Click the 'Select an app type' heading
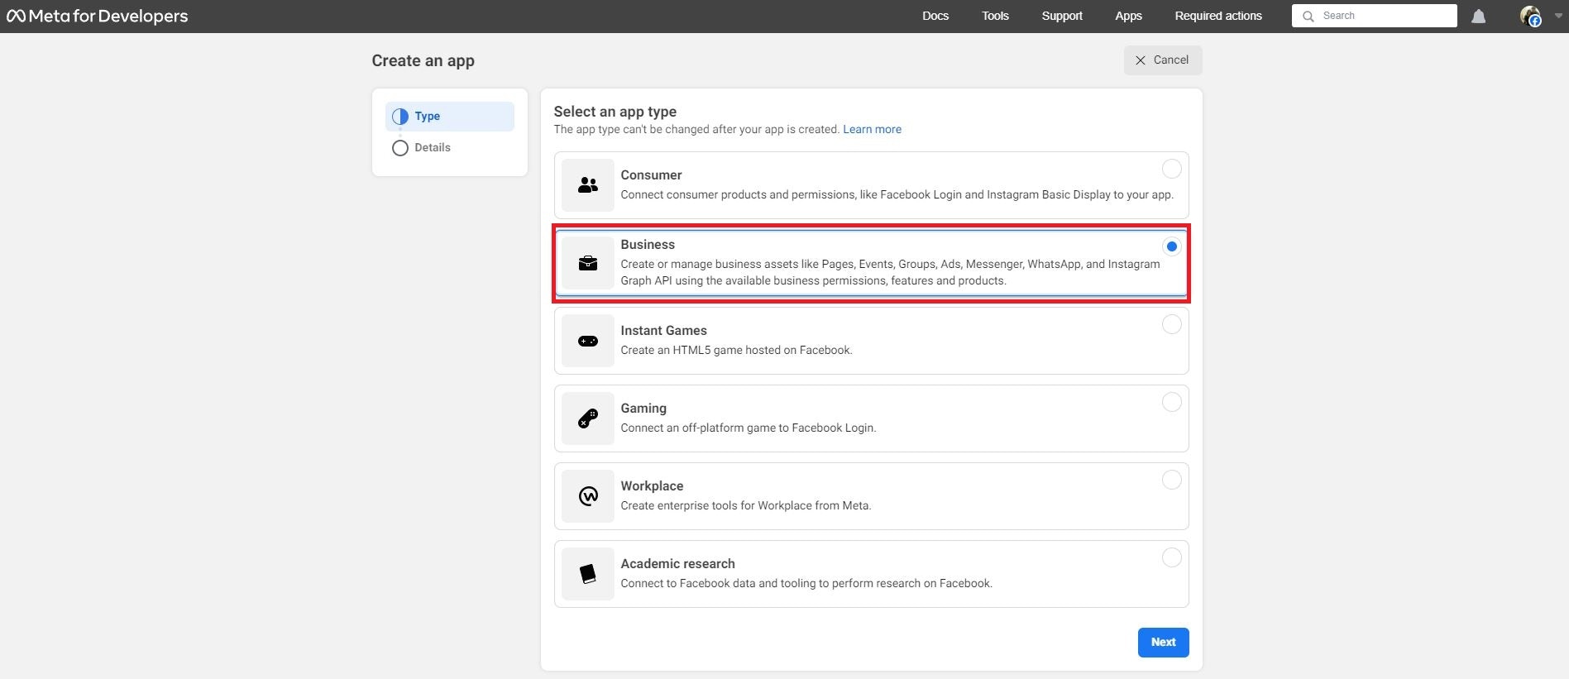 (615, 112)
